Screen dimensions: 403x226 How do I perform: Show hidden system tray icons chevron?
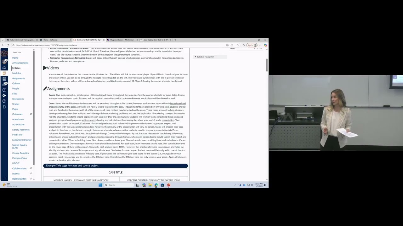point(235,185)
